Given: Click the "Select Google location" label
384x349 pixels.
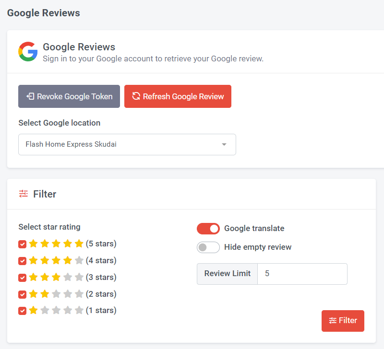Looking at the screenshot, I should [x=60, y=123].
